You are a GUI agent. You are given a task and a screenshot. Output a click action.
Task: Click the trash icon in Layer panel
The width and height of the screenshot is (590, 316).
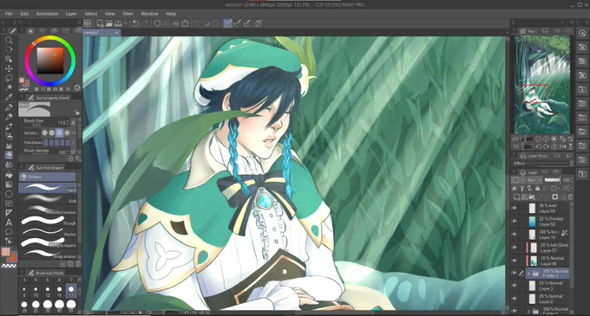coord(570,197)
